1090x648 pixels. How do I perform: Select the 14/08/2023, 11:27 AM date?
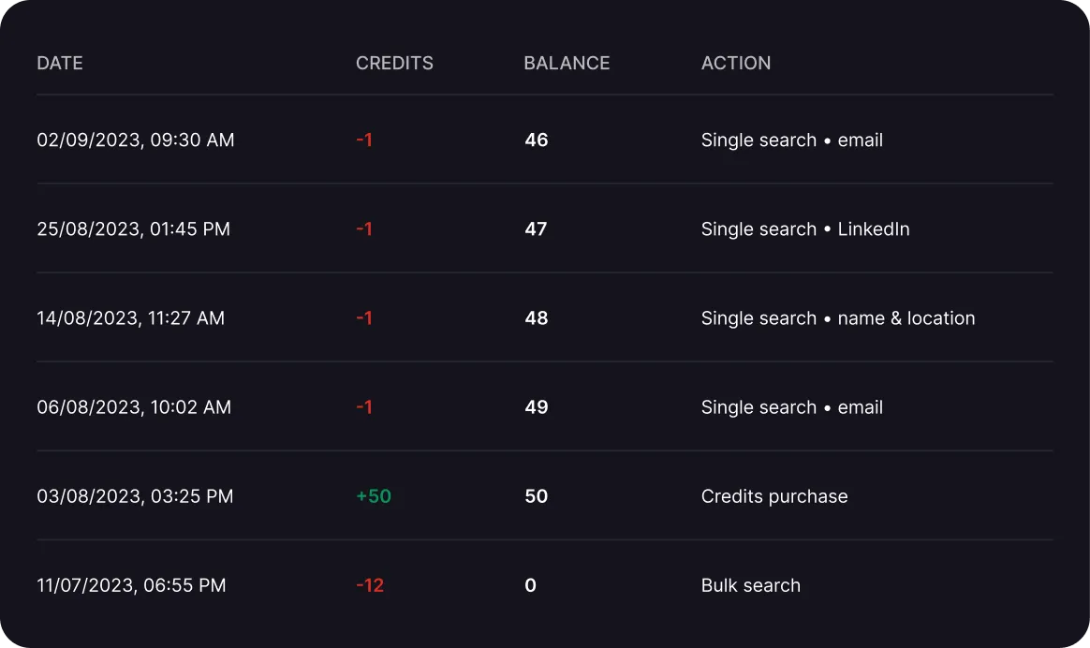(x=131, y=318)
